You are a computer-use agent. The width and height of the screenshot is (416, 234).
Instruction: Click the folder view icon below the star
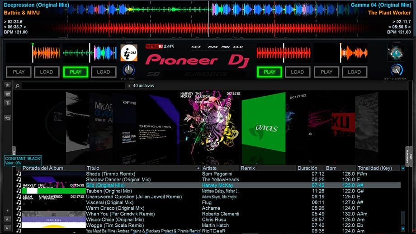(x=7, y=94)
